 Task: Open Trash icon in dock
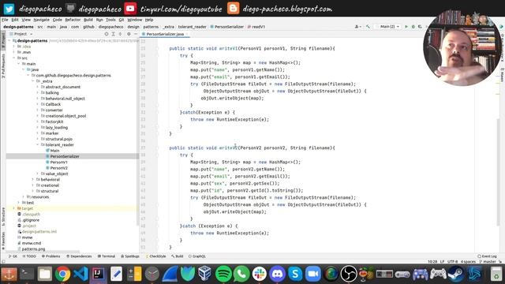pyautogui.click(x=496, y=274)
